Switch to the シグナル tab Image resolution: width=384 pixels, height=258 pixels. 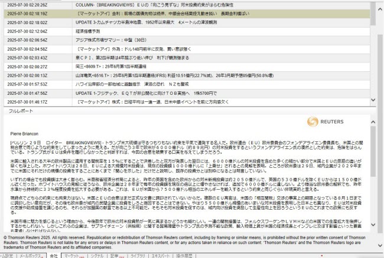(97, 256)
